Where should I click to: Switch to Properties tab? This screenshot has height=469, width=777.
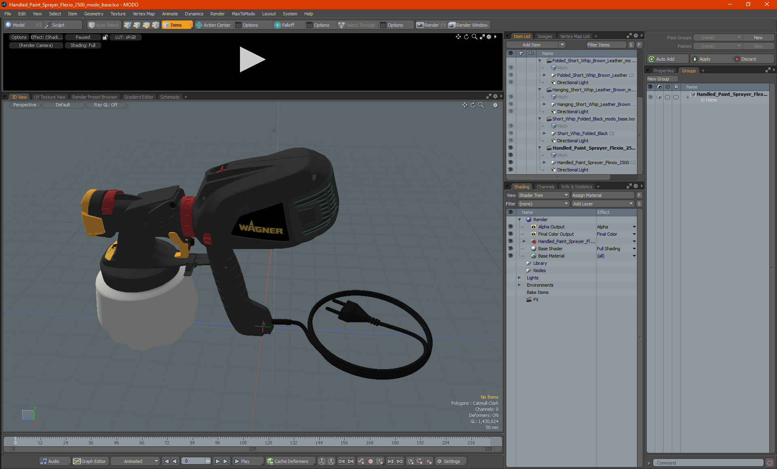click(664, 71)
